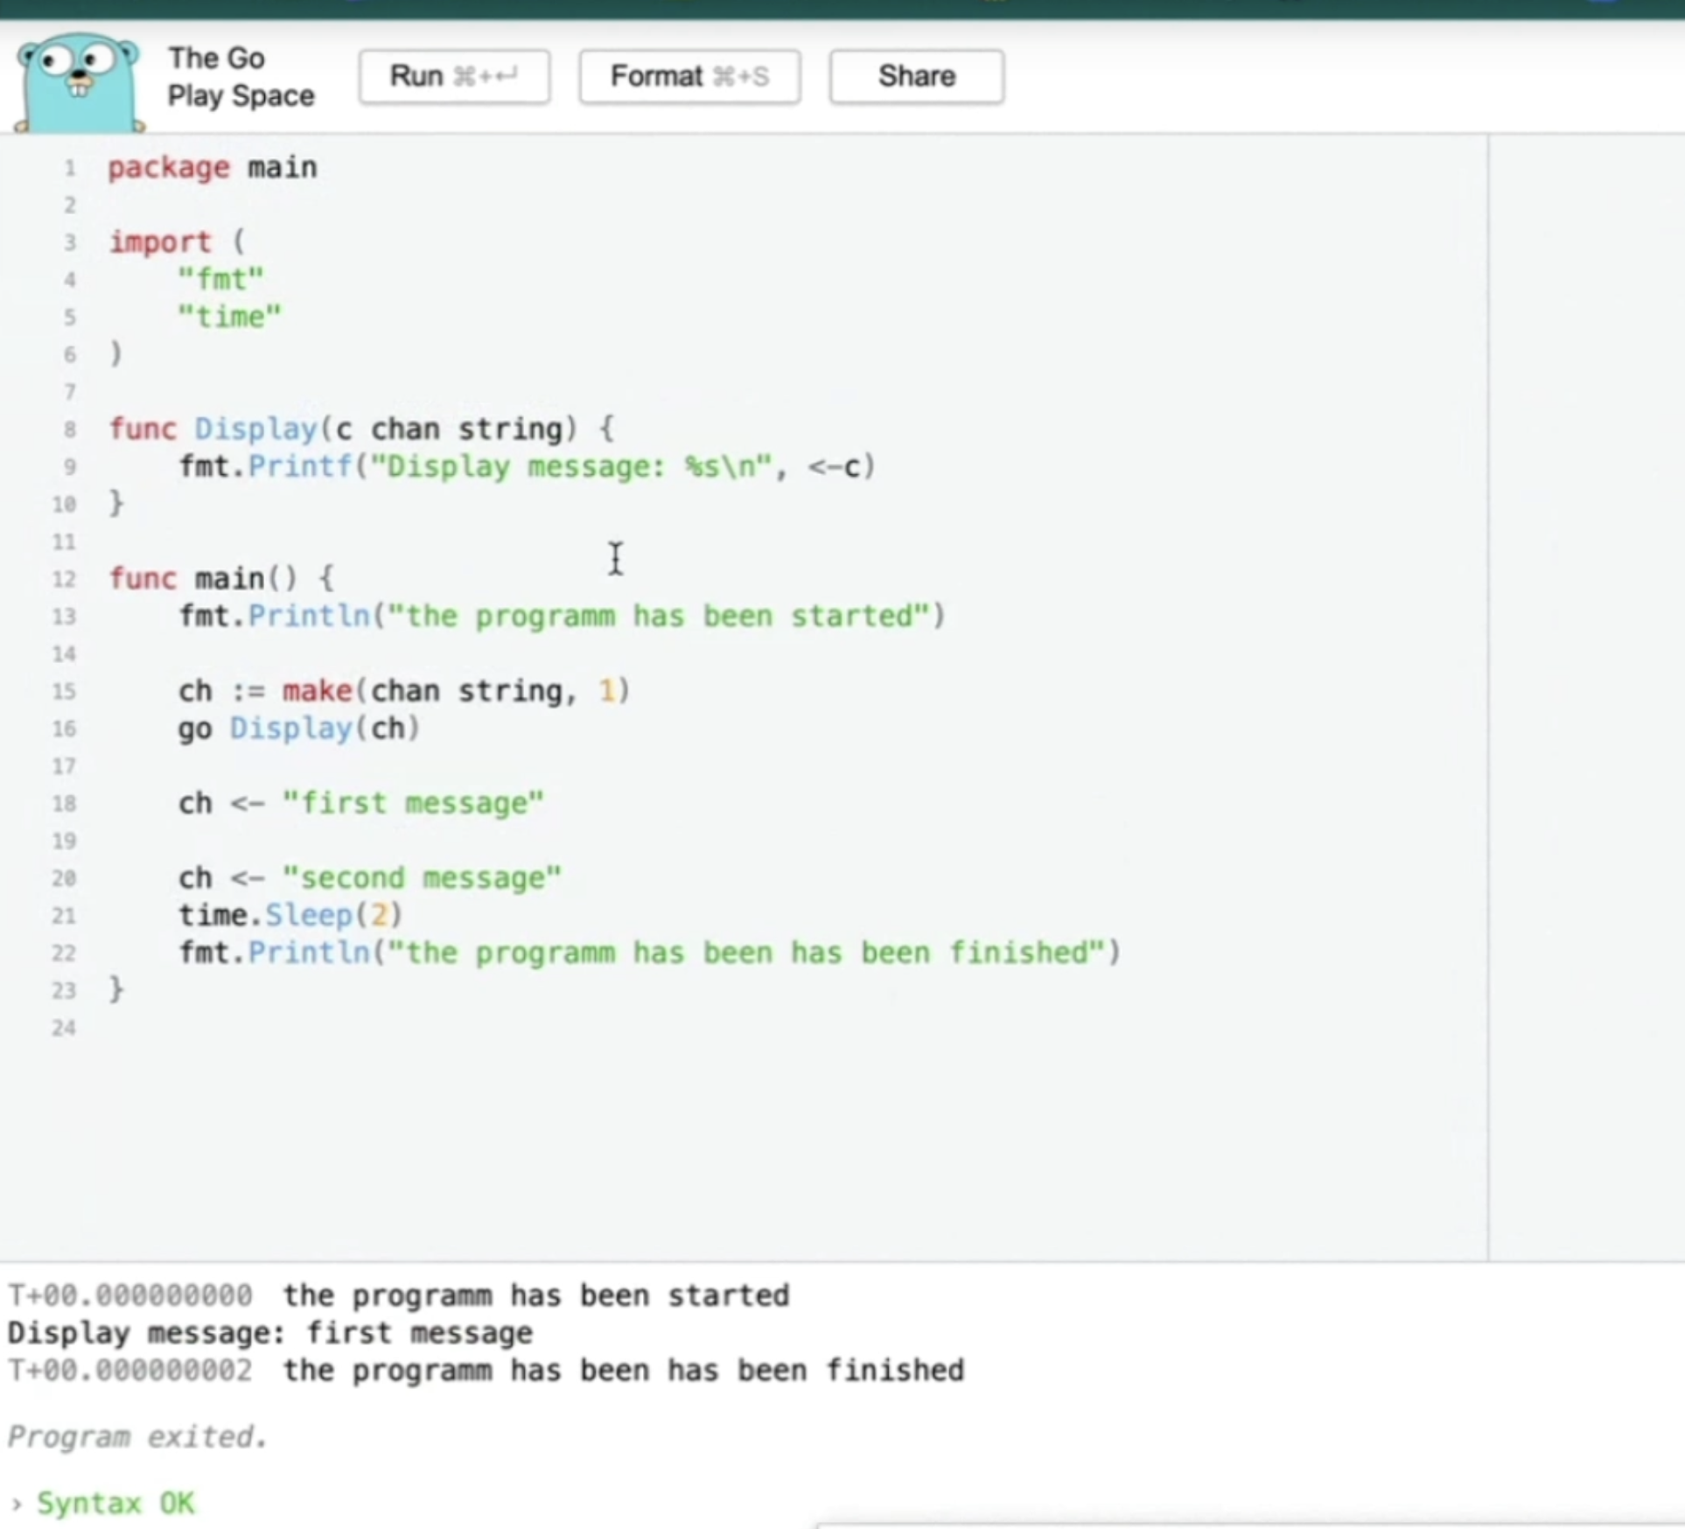Click the make keyword on line 15
Screen dimensions: 1685x1529
click(x=316, y=691)
